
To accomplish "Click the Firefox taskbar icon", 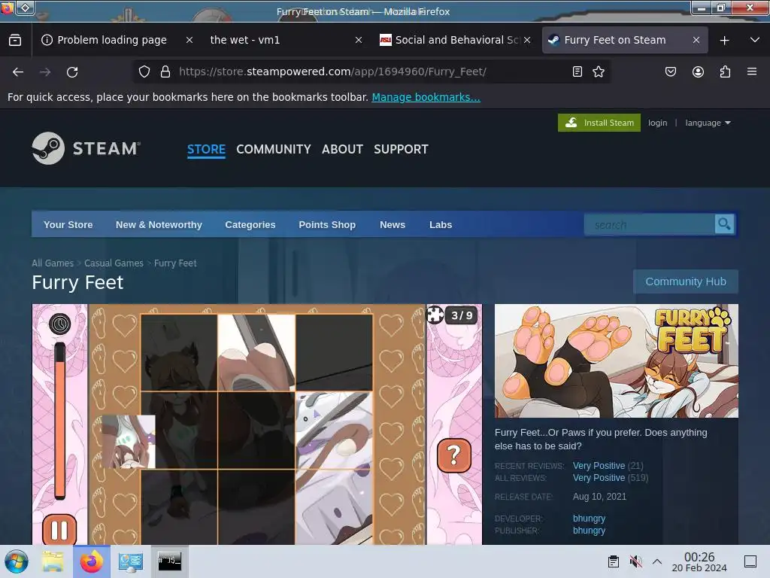I will [x=91, y=561].
